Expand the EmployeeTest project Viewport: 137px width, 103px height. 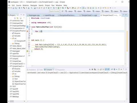tap(9, 23)
